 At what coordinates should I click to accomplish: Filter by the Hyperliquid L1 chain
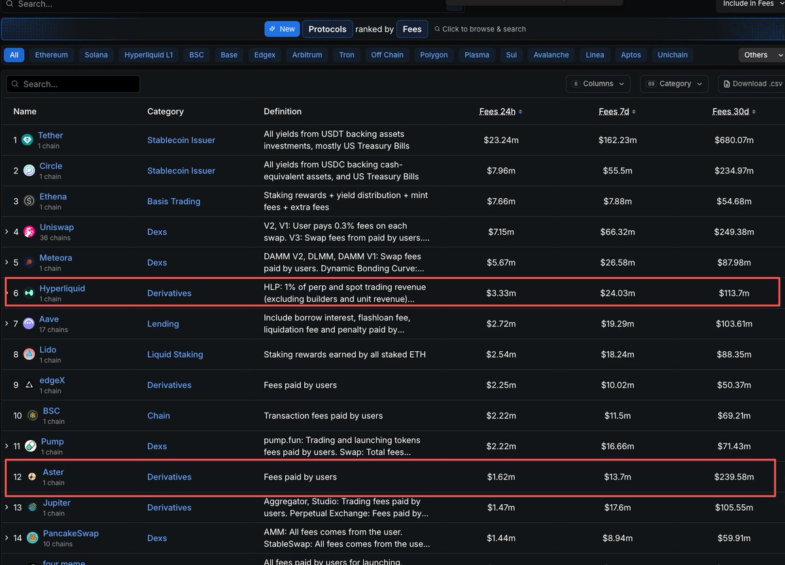click(148, 55)
